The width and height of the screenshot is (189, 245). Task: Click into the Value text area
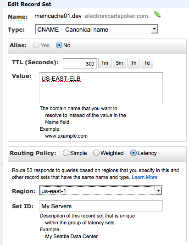point(101,88)
